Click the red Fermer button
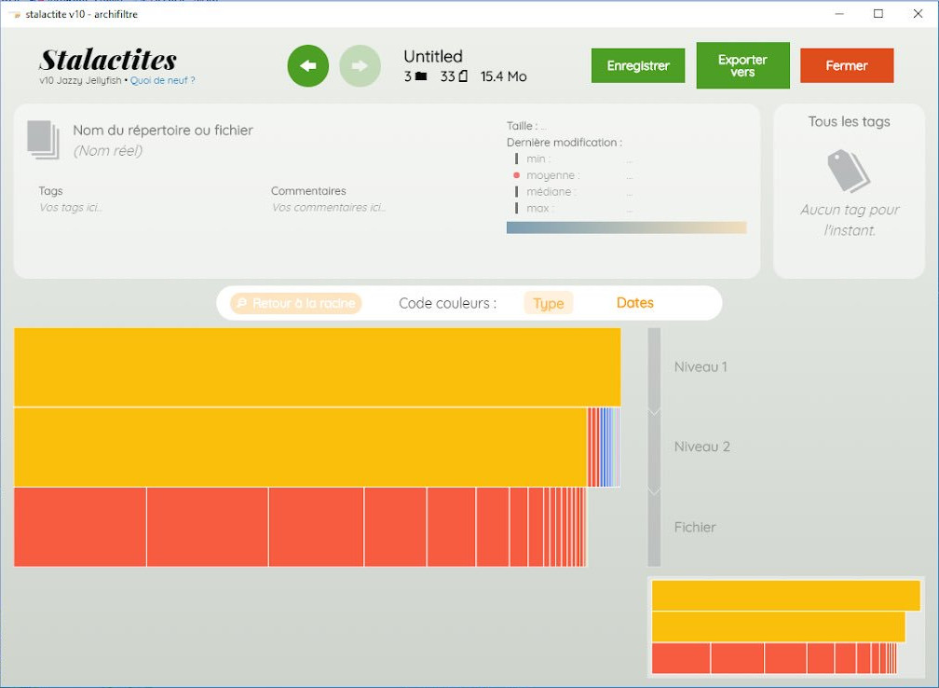Viewport: 939px width, 688px height. point(847,65)
